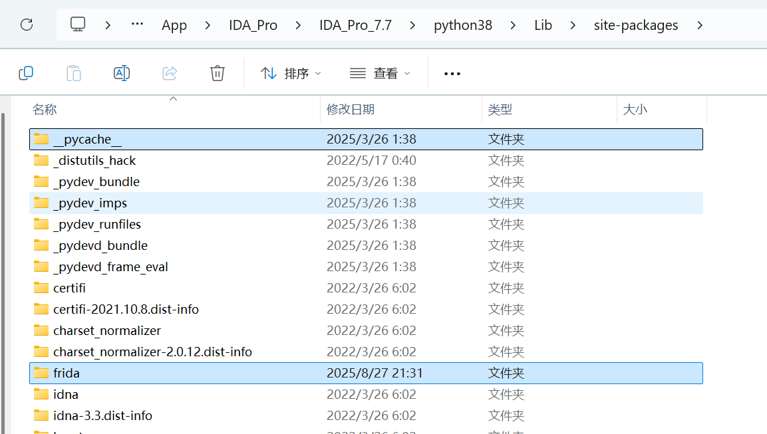Image resolution: width=767 pixels, height=434 pixels.
Task: Select the idna folder name
Action: 66,394
